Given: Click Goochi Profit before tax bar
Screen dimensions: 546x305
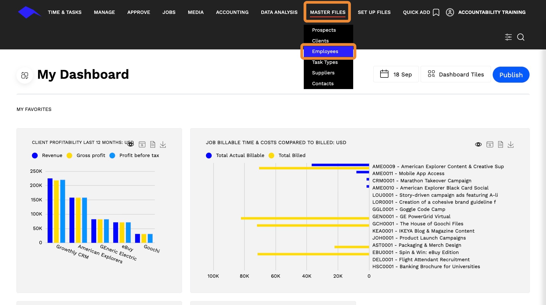Looking at the screenshot, I should tap(150, 238).
